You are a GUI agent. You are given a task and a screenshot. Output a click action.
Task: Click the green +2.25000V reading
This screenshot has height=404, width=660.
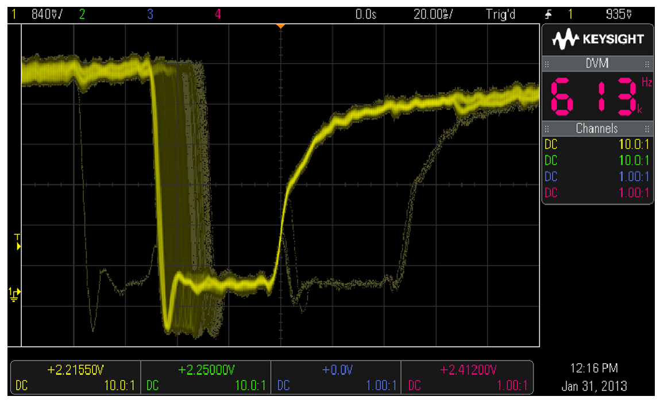[x=206, y=370]
